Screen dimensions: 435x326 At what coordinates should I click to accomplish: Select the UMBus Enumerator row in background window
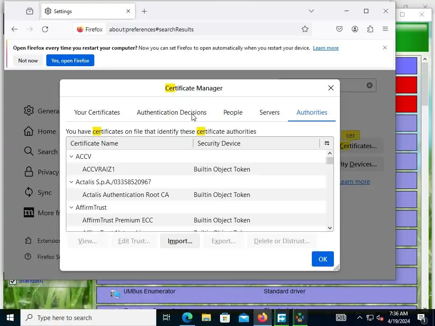[257, 295]
